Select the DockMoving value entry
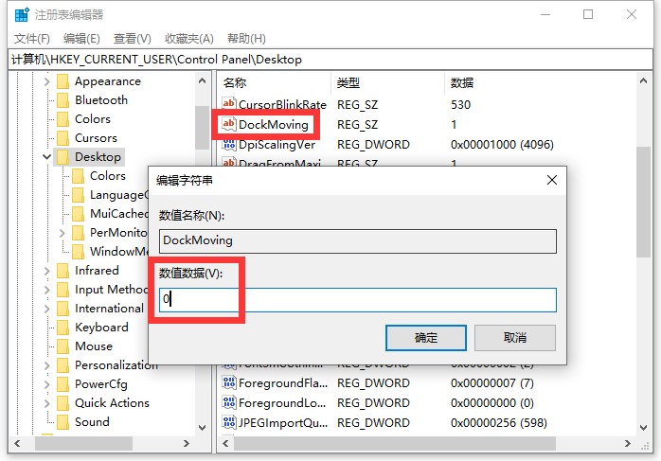Image resolution: width=661 pixels, height=461 pixels. pyautogui.click(x=273, y=124)
